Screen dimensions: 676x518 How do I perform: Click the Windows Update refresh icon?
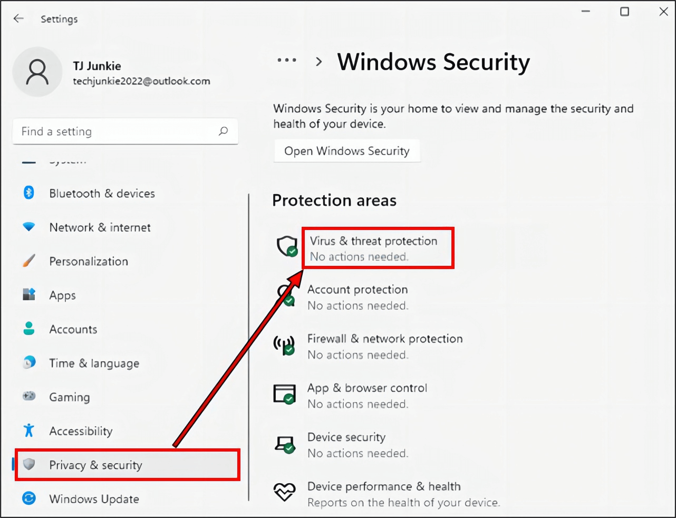[28, 498]
